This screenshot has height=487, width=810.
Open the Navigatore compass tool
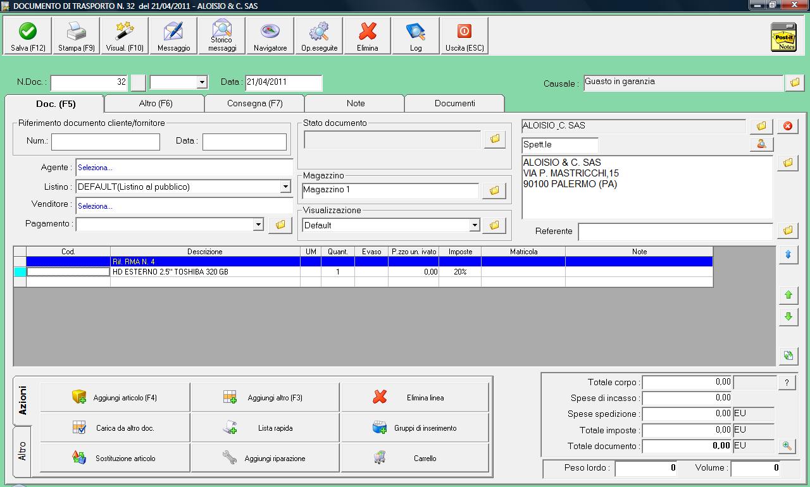tap(270, 35)
